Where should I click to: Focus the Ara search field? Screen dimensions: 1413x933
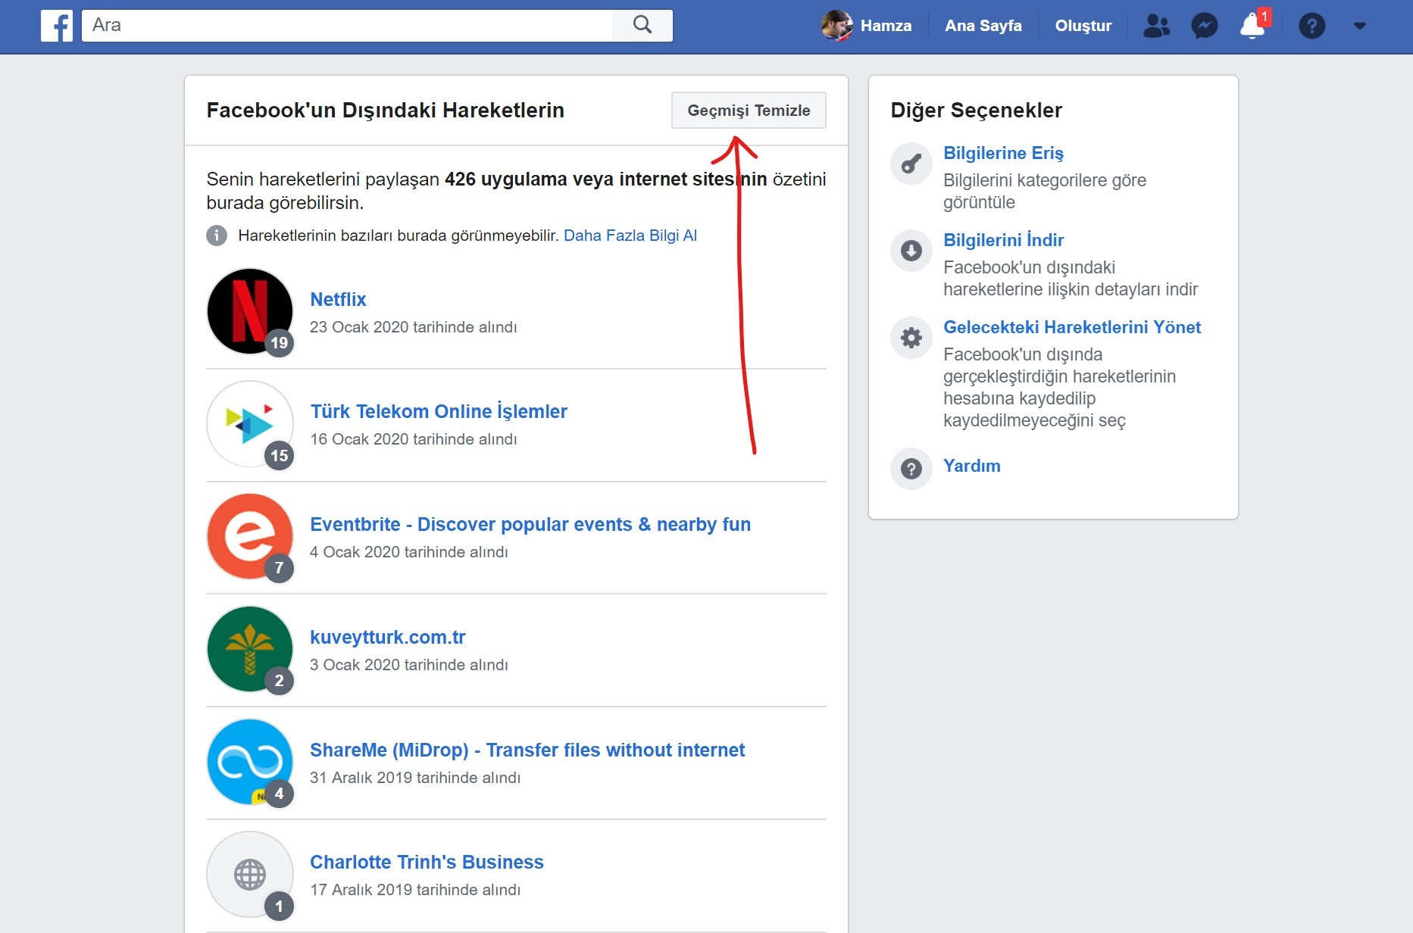[x=347, y=25]
